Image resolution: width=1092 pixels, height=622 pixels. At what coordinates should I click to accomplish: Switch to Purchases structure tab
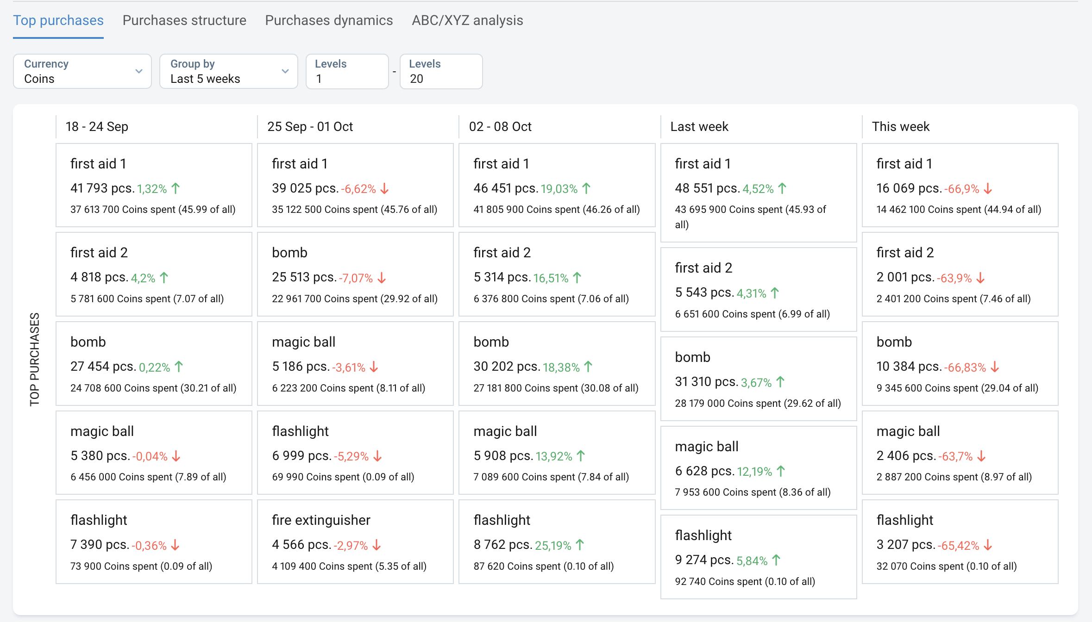pyautogui.click(x=184, y=20)
